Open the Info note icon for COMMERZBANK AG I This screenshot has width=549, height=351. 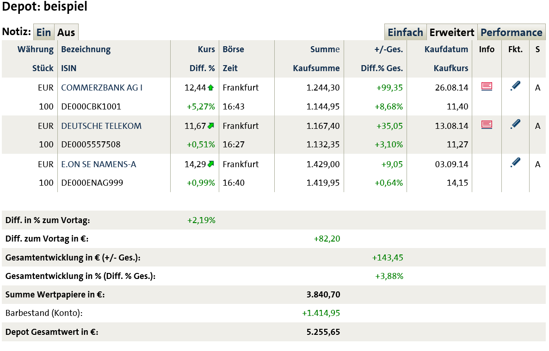point(487,86)
